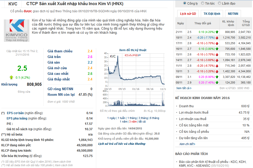Click the Dự kiến tăng vốn lên value 495 tỷ

point(245,138)
